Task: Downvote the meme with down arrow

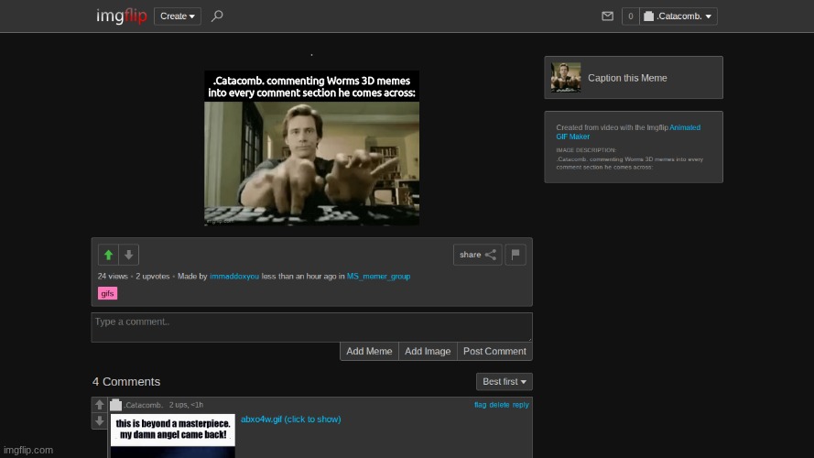Action: tap(129, 255)
